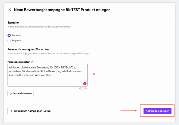The height and width of the screenshot is (125, 179).
Task: Click the back arrow beside the page title
Action: click(x=10, y=10)
